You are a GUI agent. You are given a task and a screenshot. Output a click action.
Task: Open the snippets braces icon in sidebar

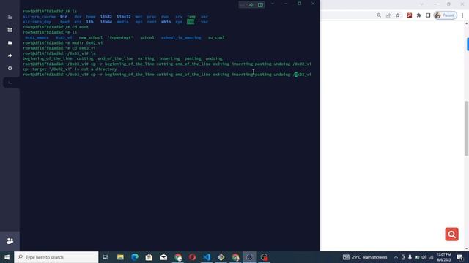pyautogui.click(x=10, y=68)
